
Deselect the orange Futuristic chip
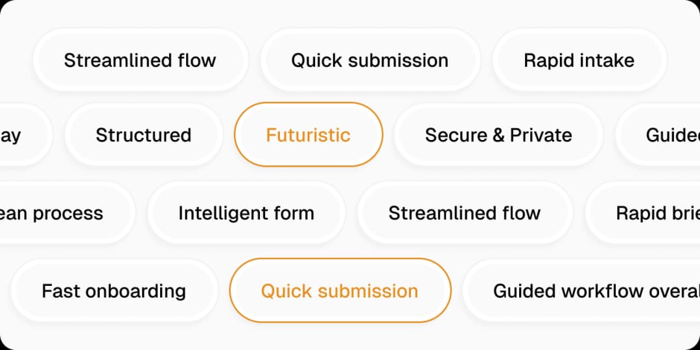pos(308,135)
